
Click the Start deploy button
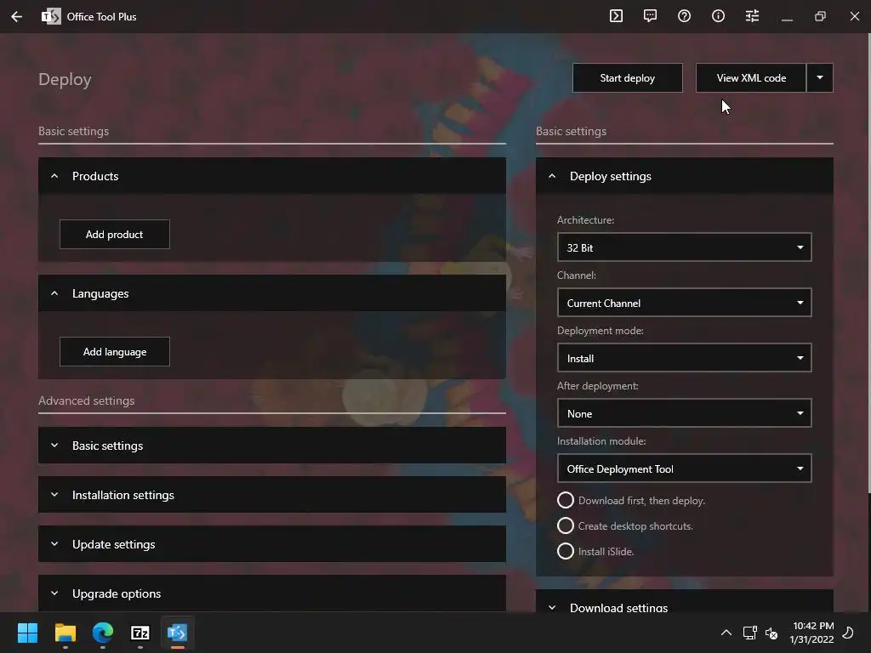tap(628, 77)
